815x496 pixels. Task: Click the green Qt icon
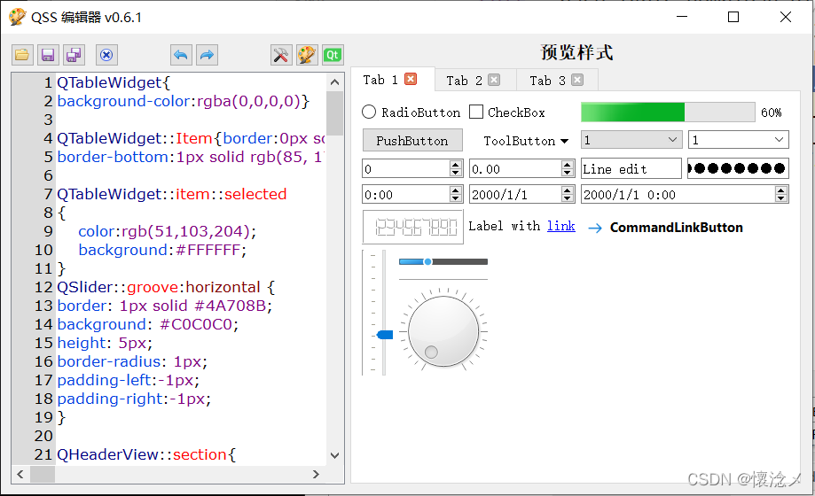333,55
